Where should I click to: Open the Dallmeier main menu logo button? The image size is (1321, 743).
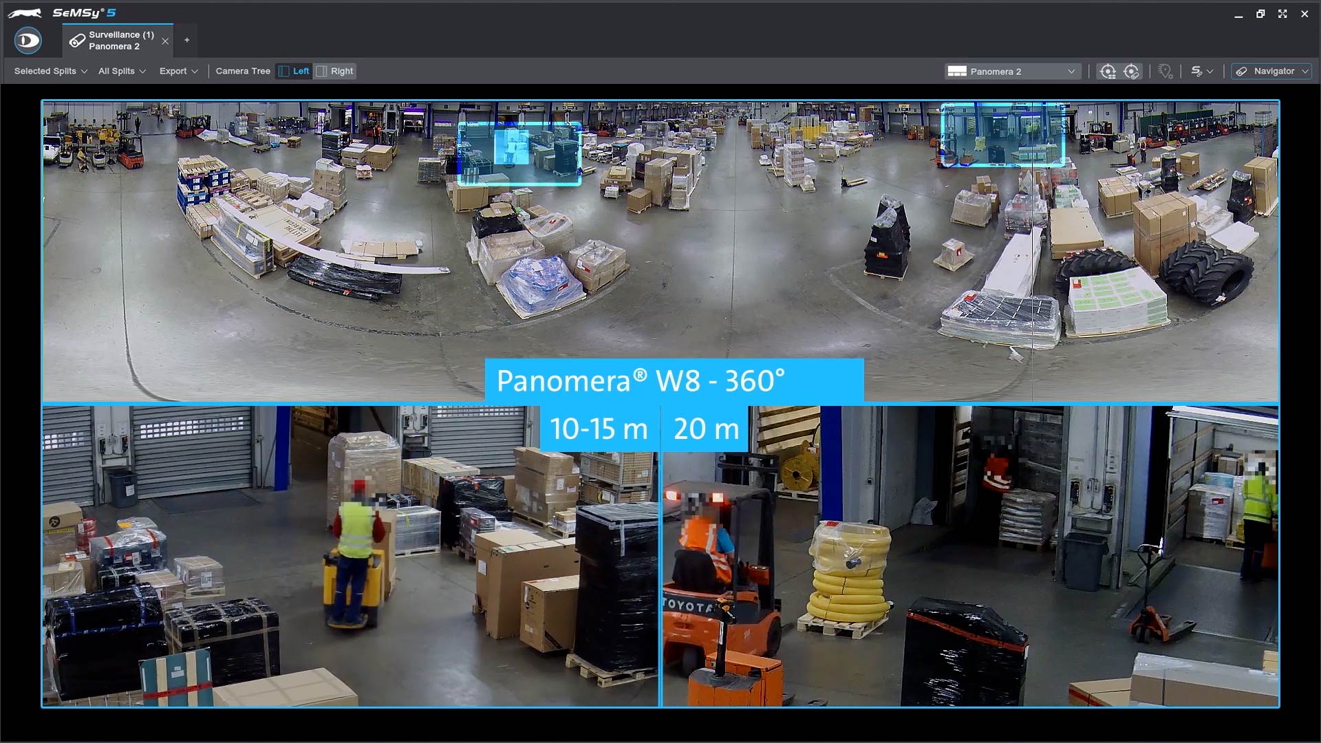28,41
